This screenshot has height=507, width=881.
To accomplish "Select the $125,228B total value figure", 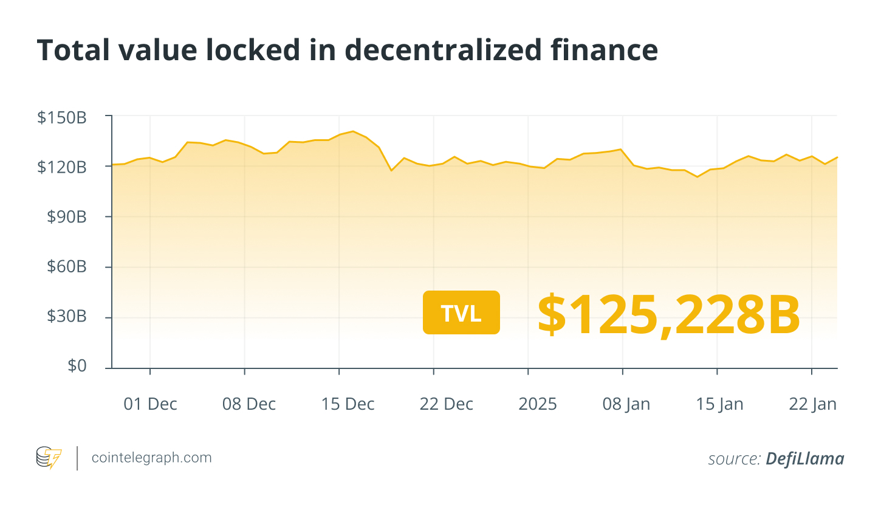I will click(668, 314).
